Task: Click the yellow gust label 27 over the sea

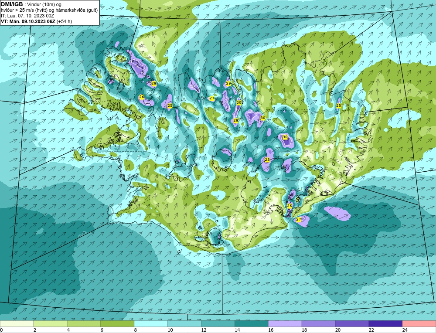Action: 299,219
